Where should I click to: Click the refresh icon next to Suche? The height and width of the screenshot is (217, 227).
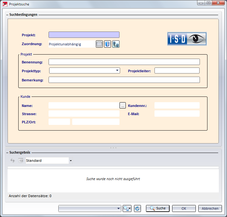pos(137,208)
